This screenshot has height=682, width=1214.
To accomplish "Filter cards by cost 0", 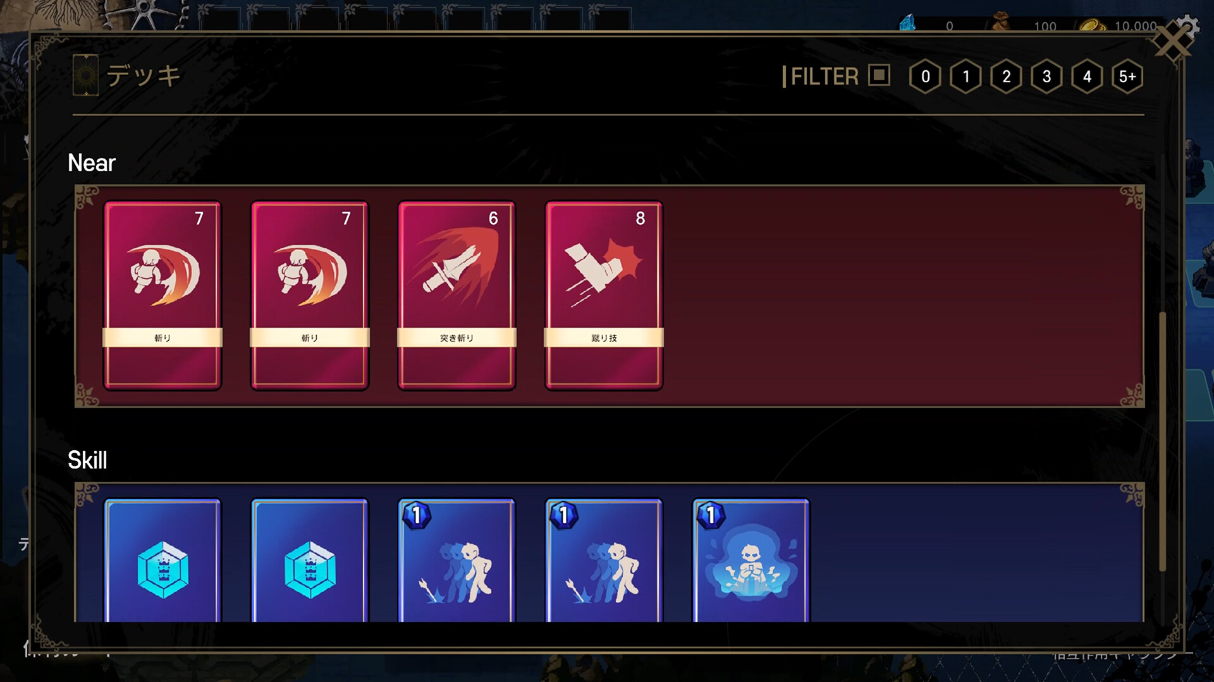I will 925,76.
